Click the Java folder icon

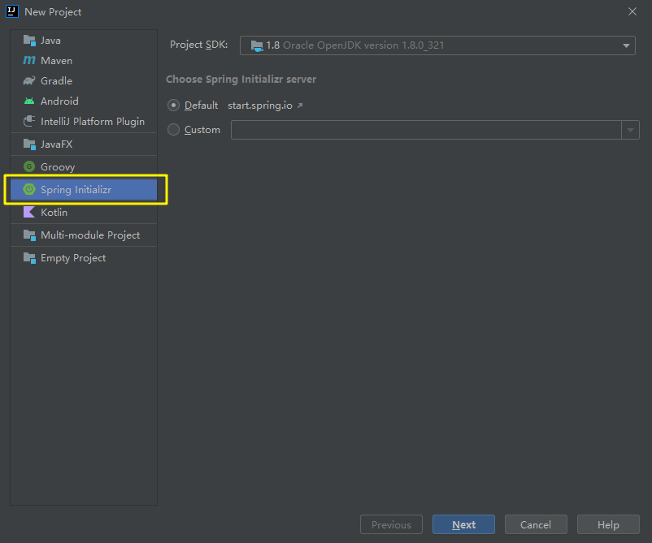[x=29, y=41]
